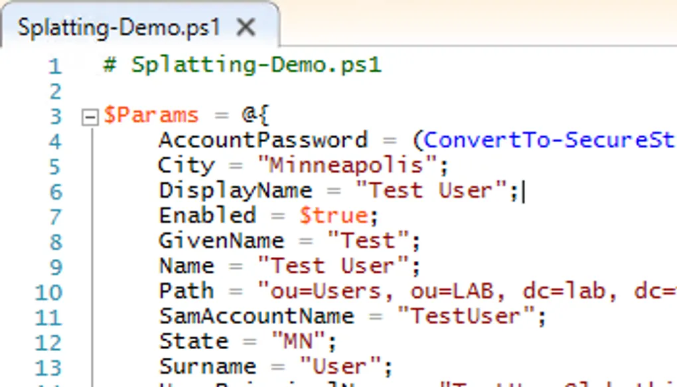
Task: Click the Surname key on line 13
Action: 207,366
